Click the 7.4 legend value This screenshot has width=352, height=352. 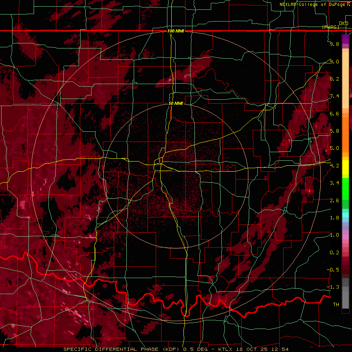coord(334,96)
